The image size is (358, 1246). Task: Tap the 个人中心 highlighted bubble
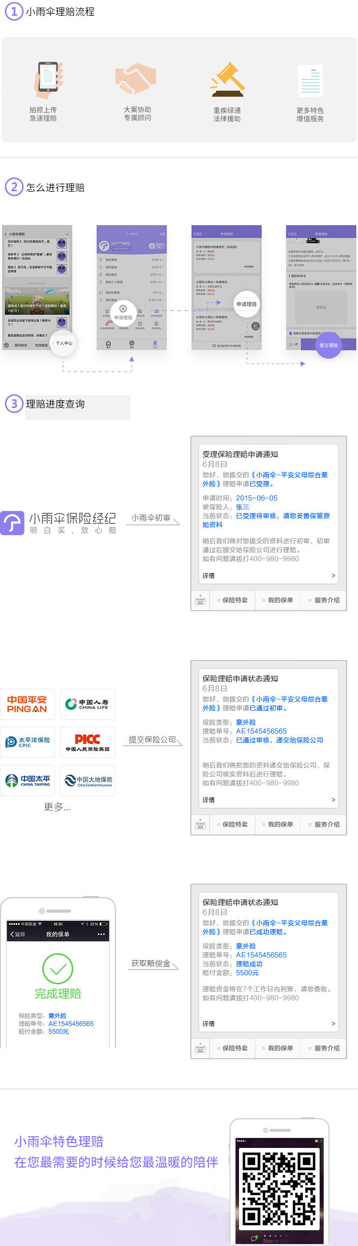63,343
